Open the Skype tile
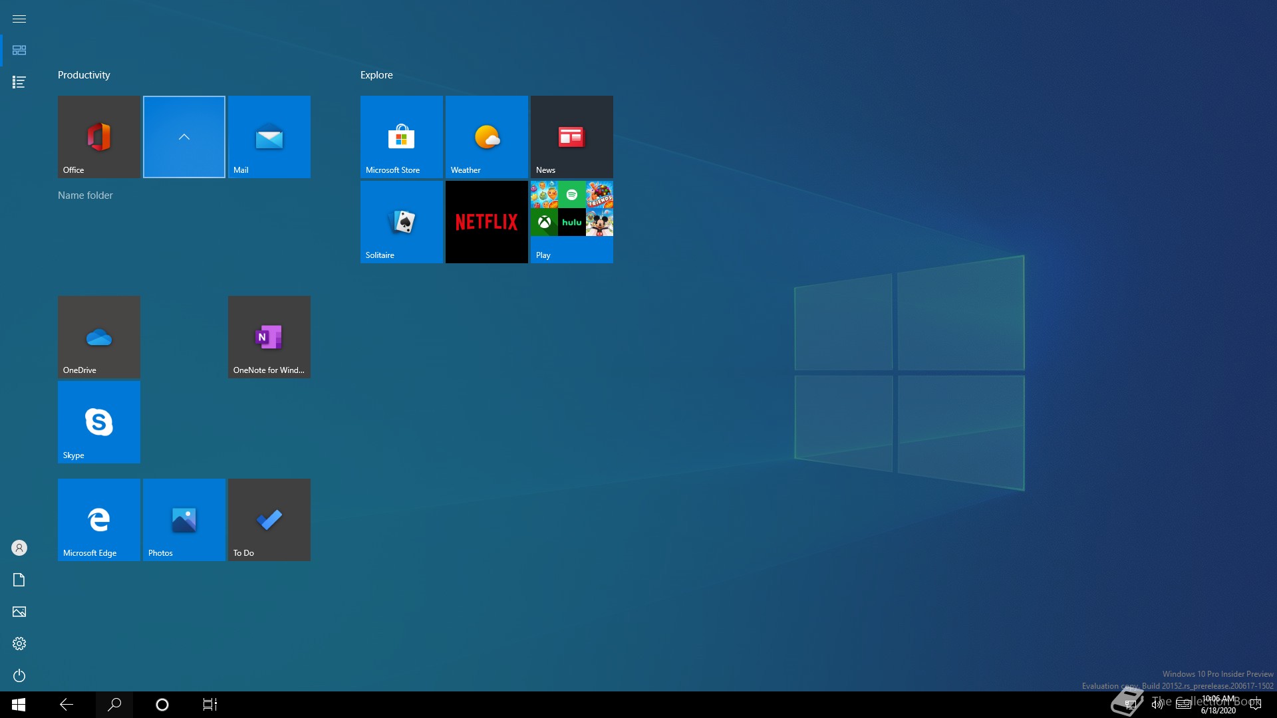The image size is (1277, 718). tap(99, 422)
